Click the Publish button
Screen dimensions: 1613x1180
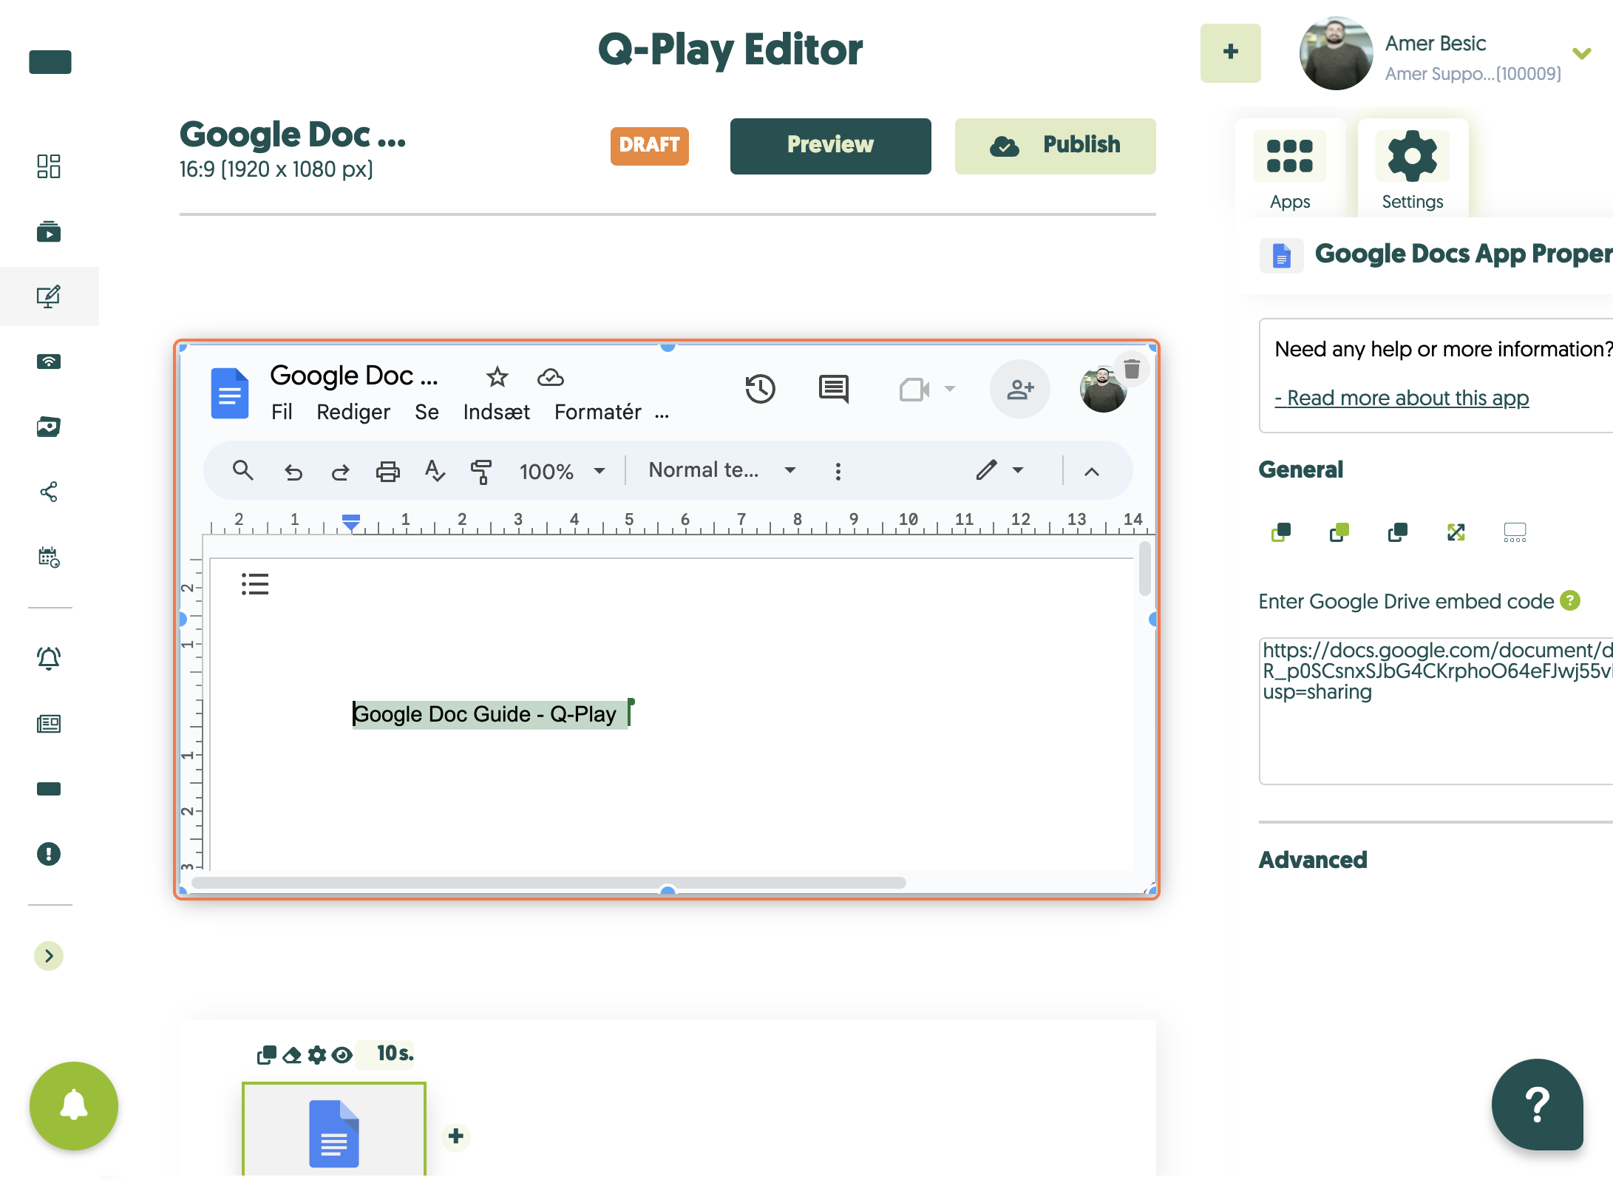click(1056, 146)
